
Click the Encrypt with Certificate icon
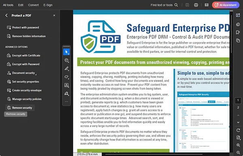coord(9,55)
